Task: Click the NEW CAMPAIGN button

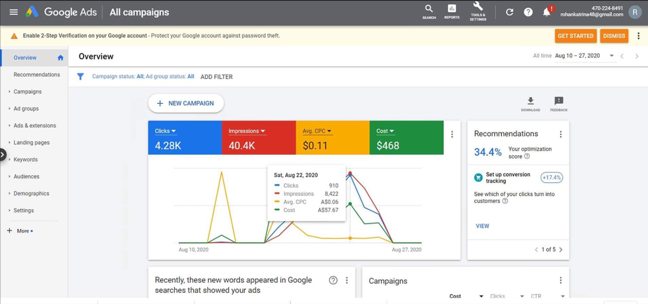Action: tap(186, 103)
